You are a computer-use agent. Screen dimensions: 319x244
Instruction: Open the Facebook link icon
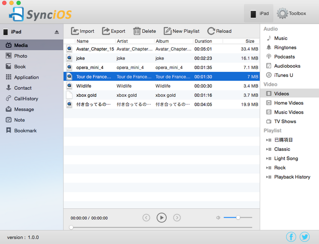tap(291, 237)
